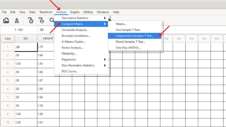Click the SEX column header
The image size is (226, 127).
26,39
